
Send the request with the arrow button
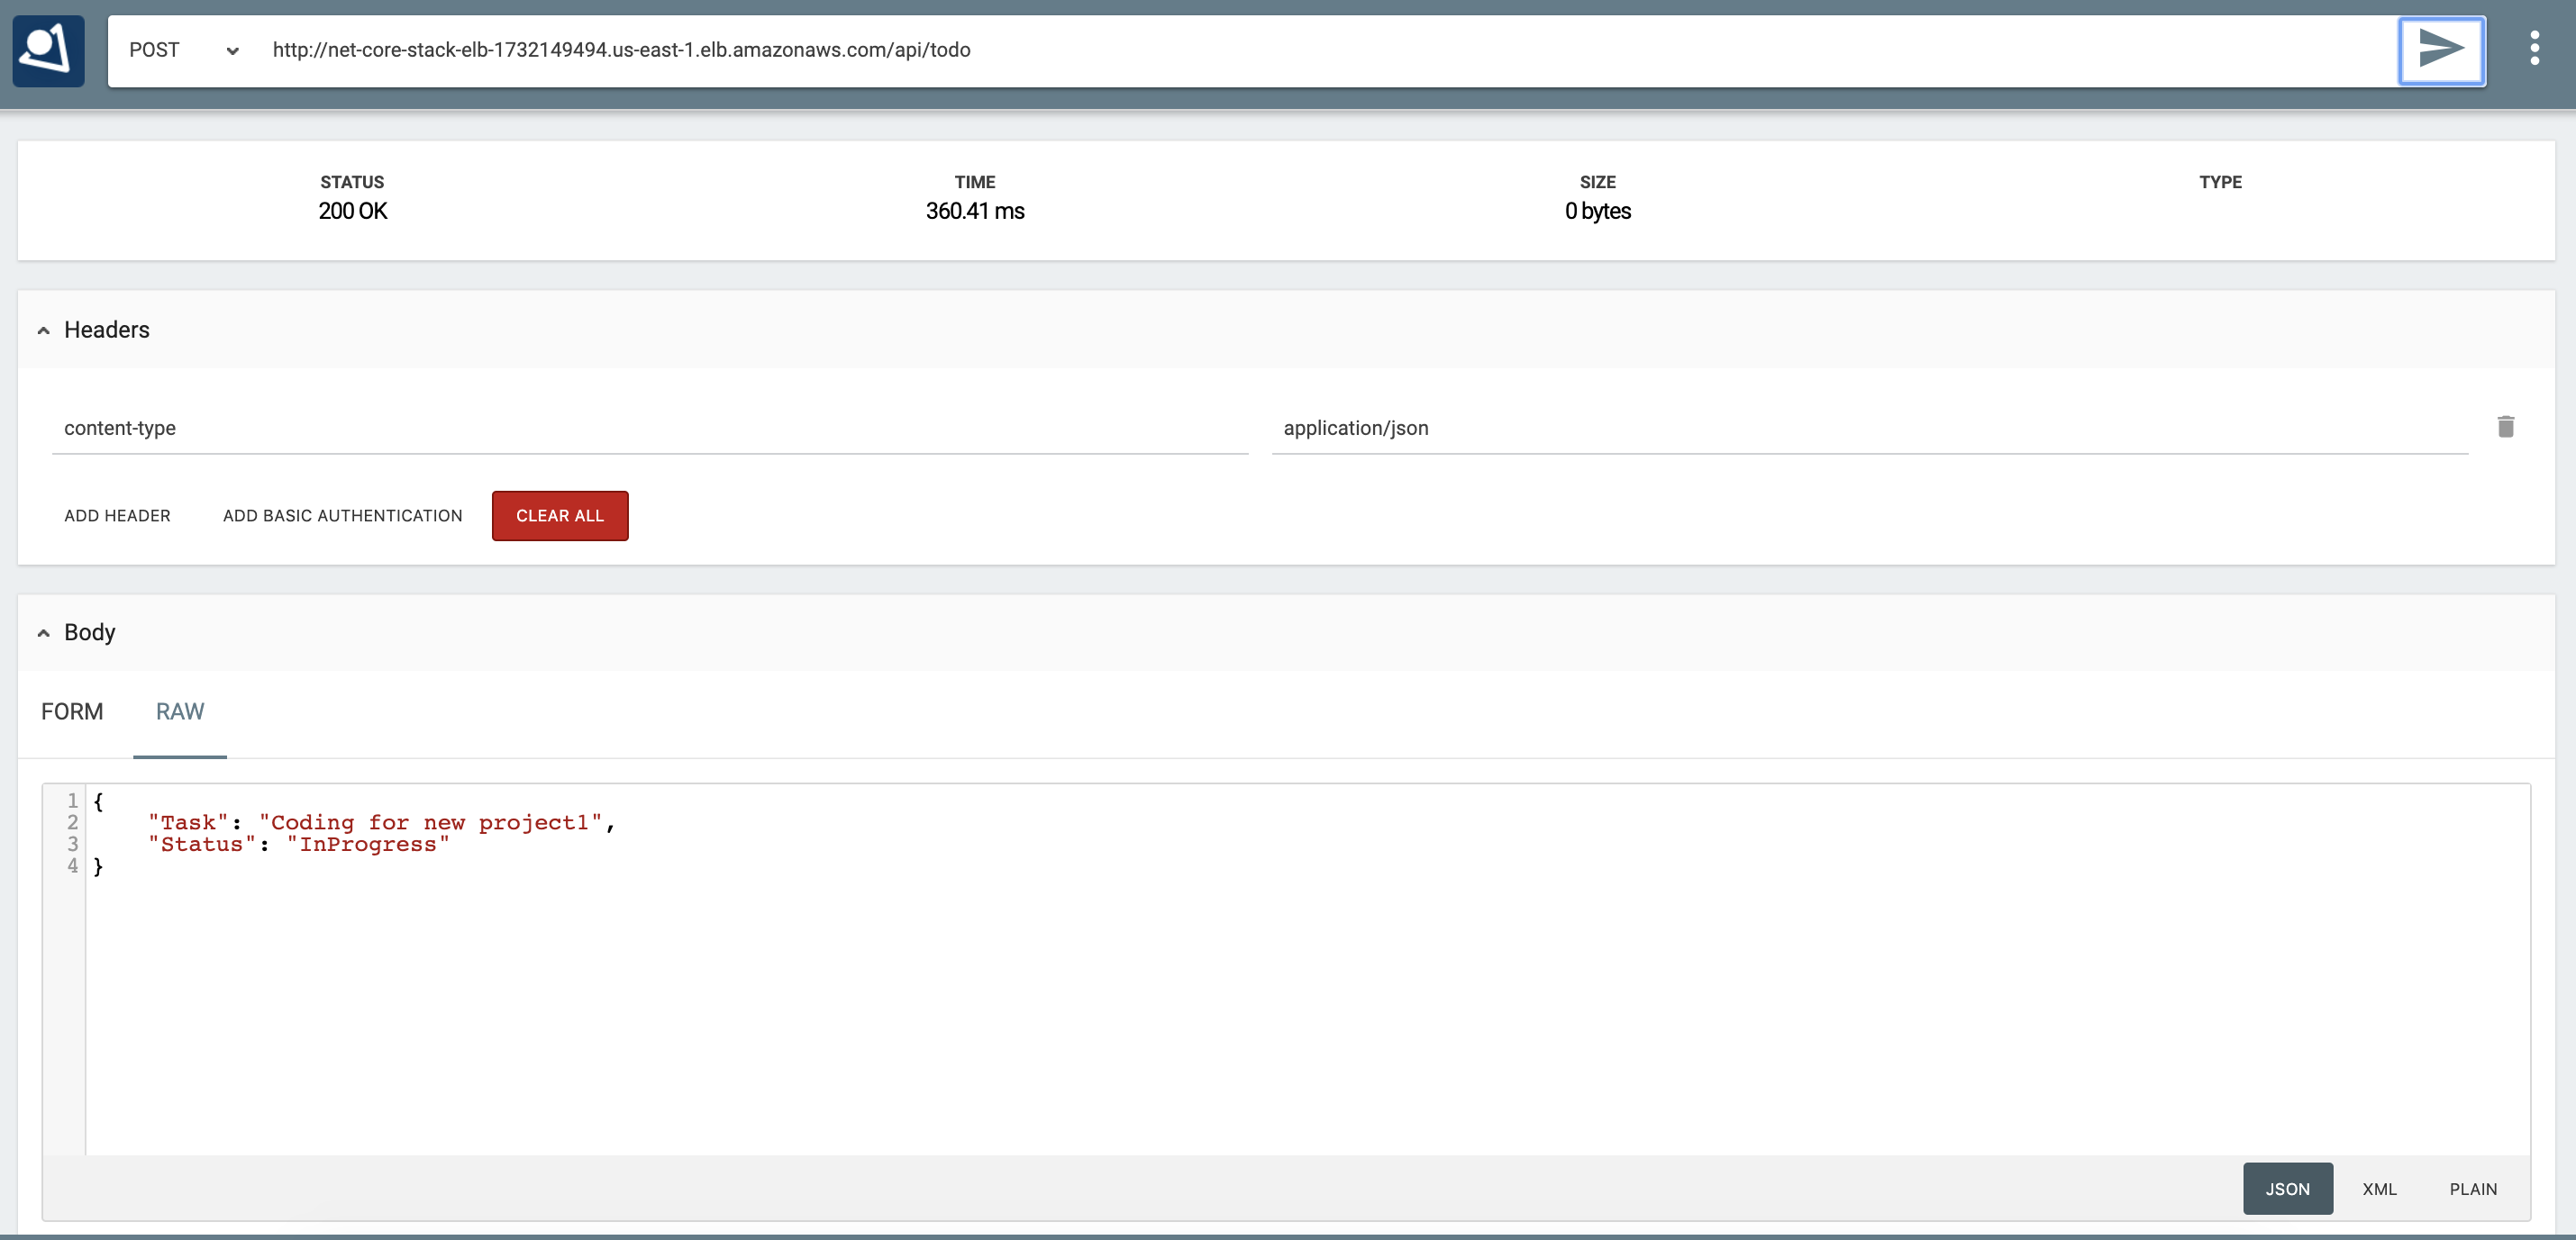2440,50
